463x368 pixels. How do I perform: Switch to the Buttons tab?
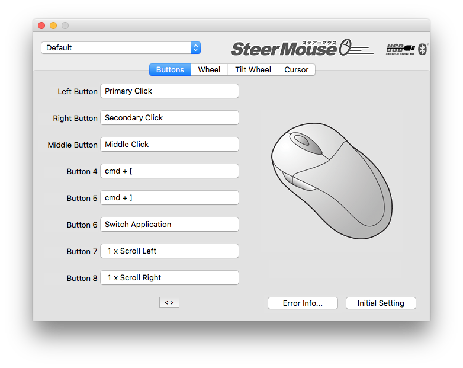click(170, 70)
